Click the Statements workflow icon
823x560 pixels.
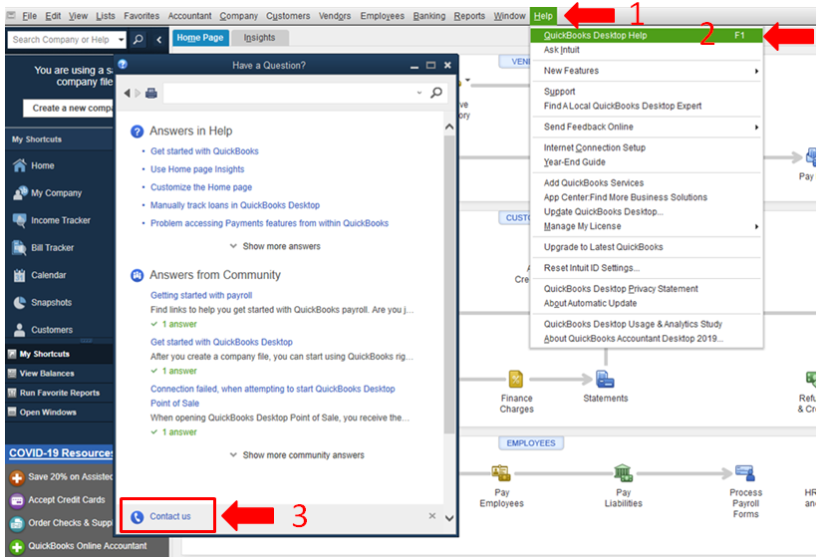[605, 379]
